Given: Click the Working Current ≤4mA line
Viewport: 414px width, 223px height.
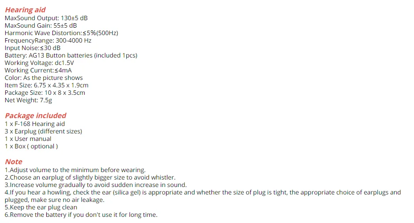Looking at the screenshot, I should click(x=38, y=70).
